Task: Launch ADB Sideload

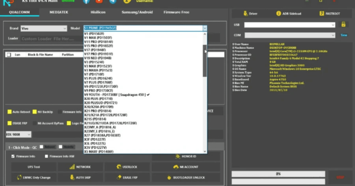Action: [289, 14]
